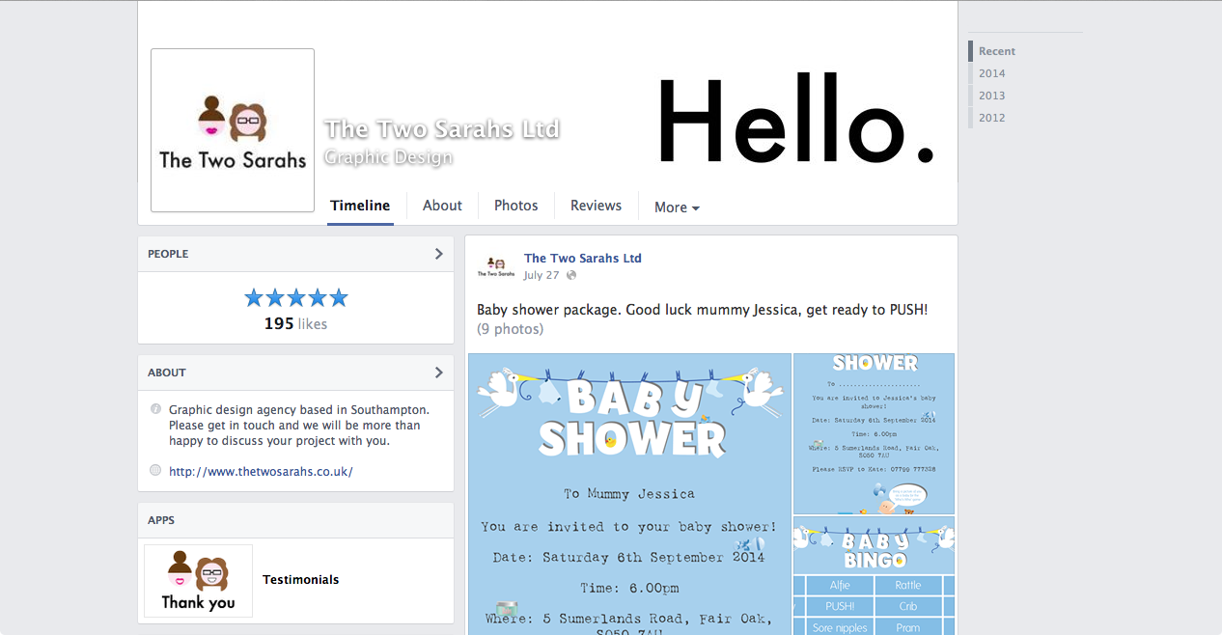Go to the Photos tab
This screenshot has width=1222, height=635.
click(516, 206)
